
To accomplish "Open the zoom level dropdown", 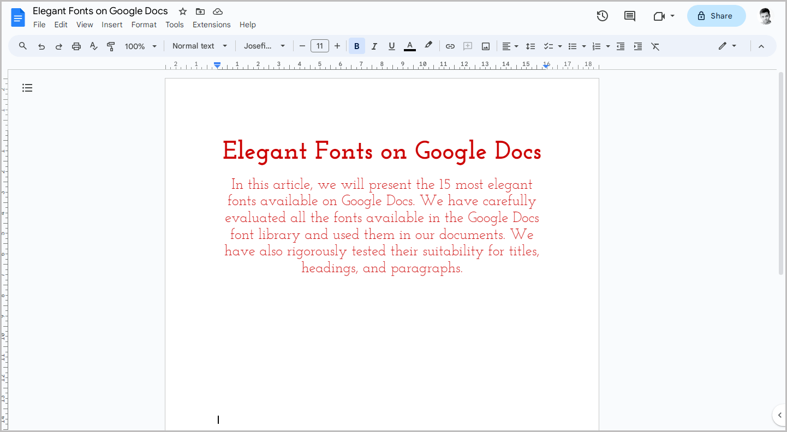I will [x=140, y=46].
